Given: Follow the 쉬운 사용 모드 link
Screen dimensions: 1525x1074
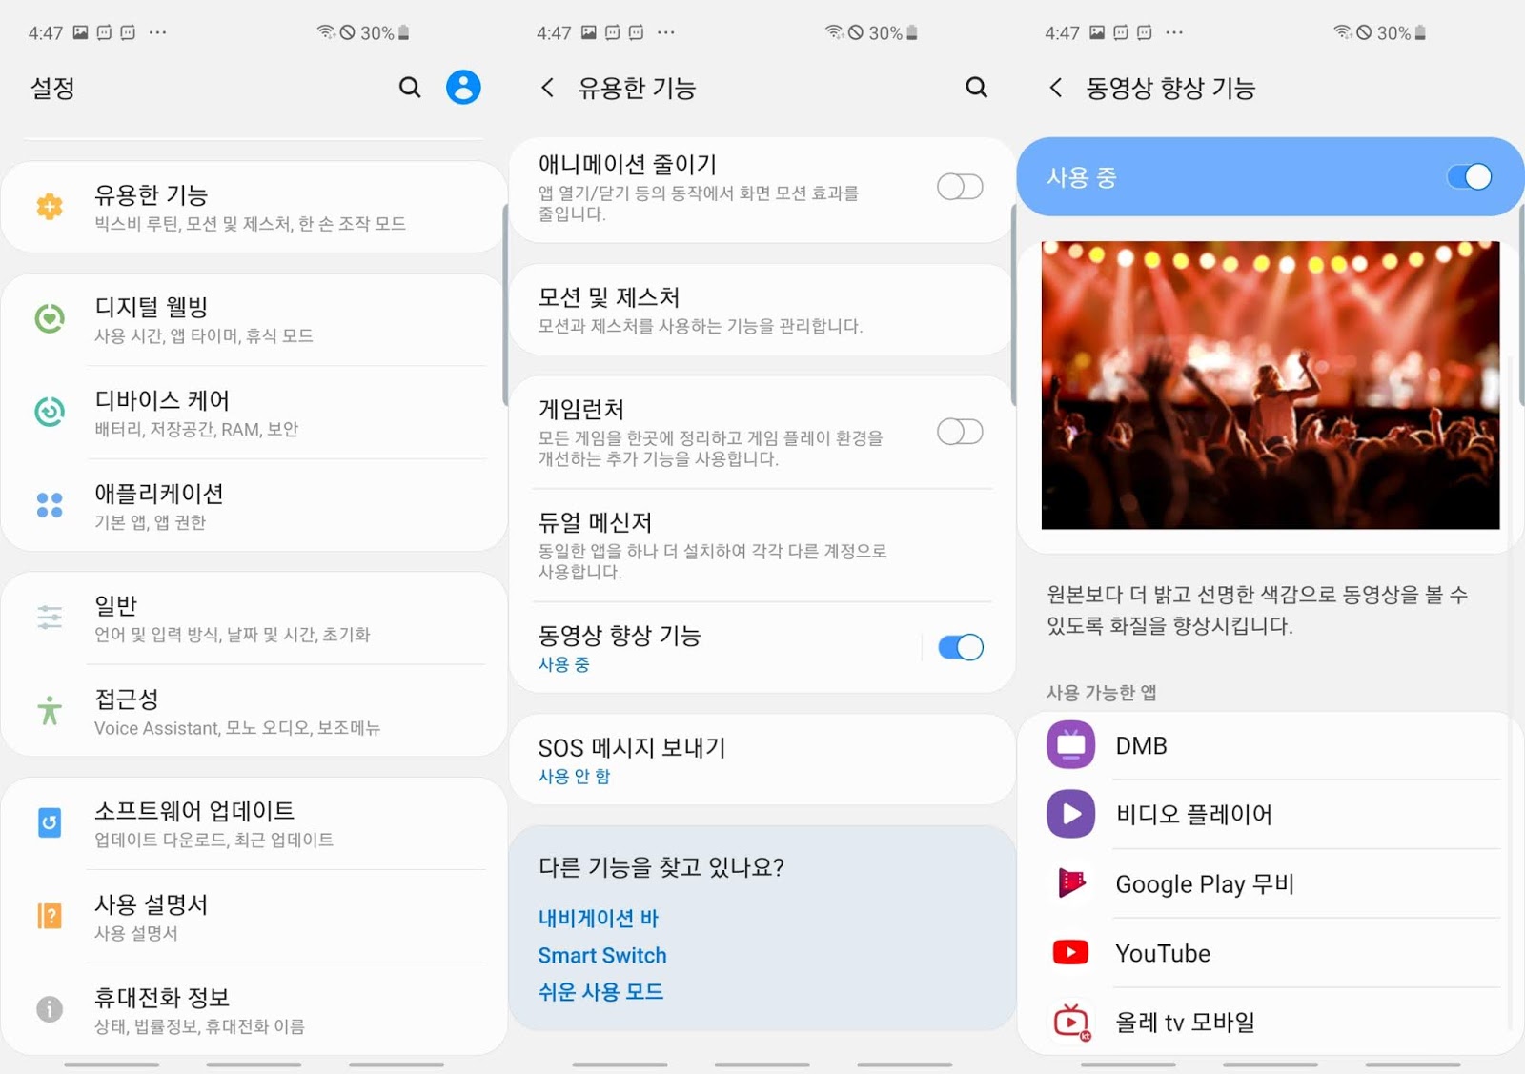Looking at the screenshot, I should pyautogui.click(x=600, y=991).
